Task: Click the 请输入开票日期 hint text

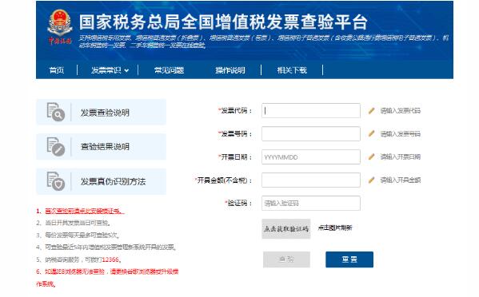Action: (400, 156)
